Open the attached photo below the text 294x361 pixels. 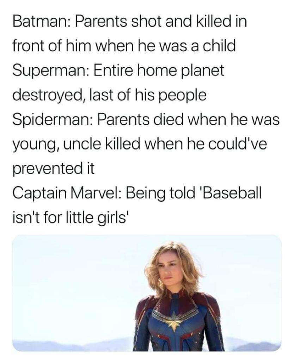tap(147, 293)
